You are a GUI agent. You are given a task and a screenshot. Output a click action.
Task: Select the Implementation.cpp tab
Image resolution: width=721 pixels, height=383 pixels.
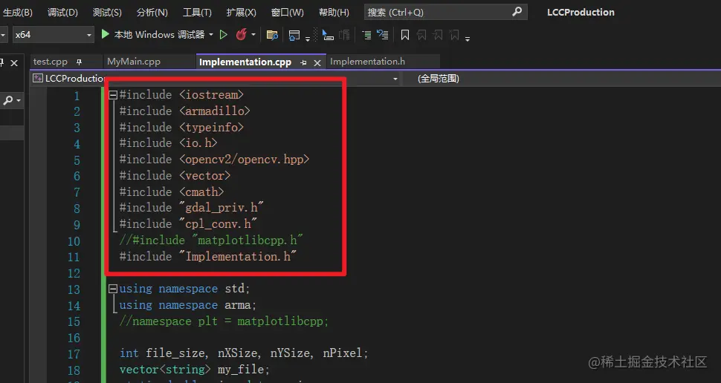(245, 62)
